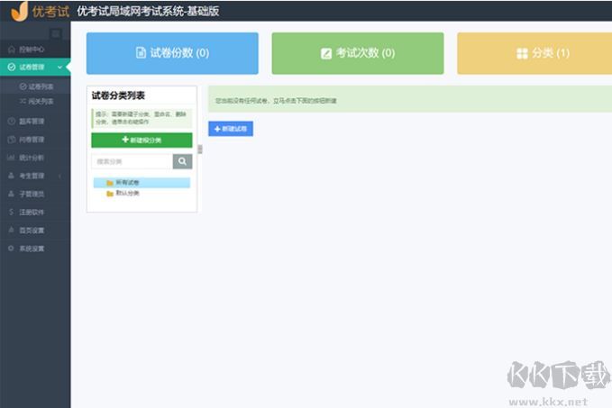
Task: Collapse the 试卷管理 menu chevron
Action: (x=59, y=67)
